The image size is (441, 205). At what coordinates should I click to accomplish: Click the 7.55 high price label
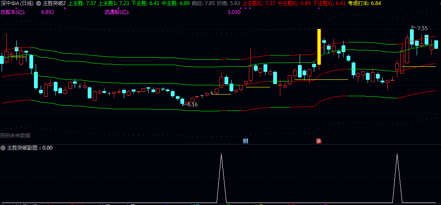click(422, 29)
